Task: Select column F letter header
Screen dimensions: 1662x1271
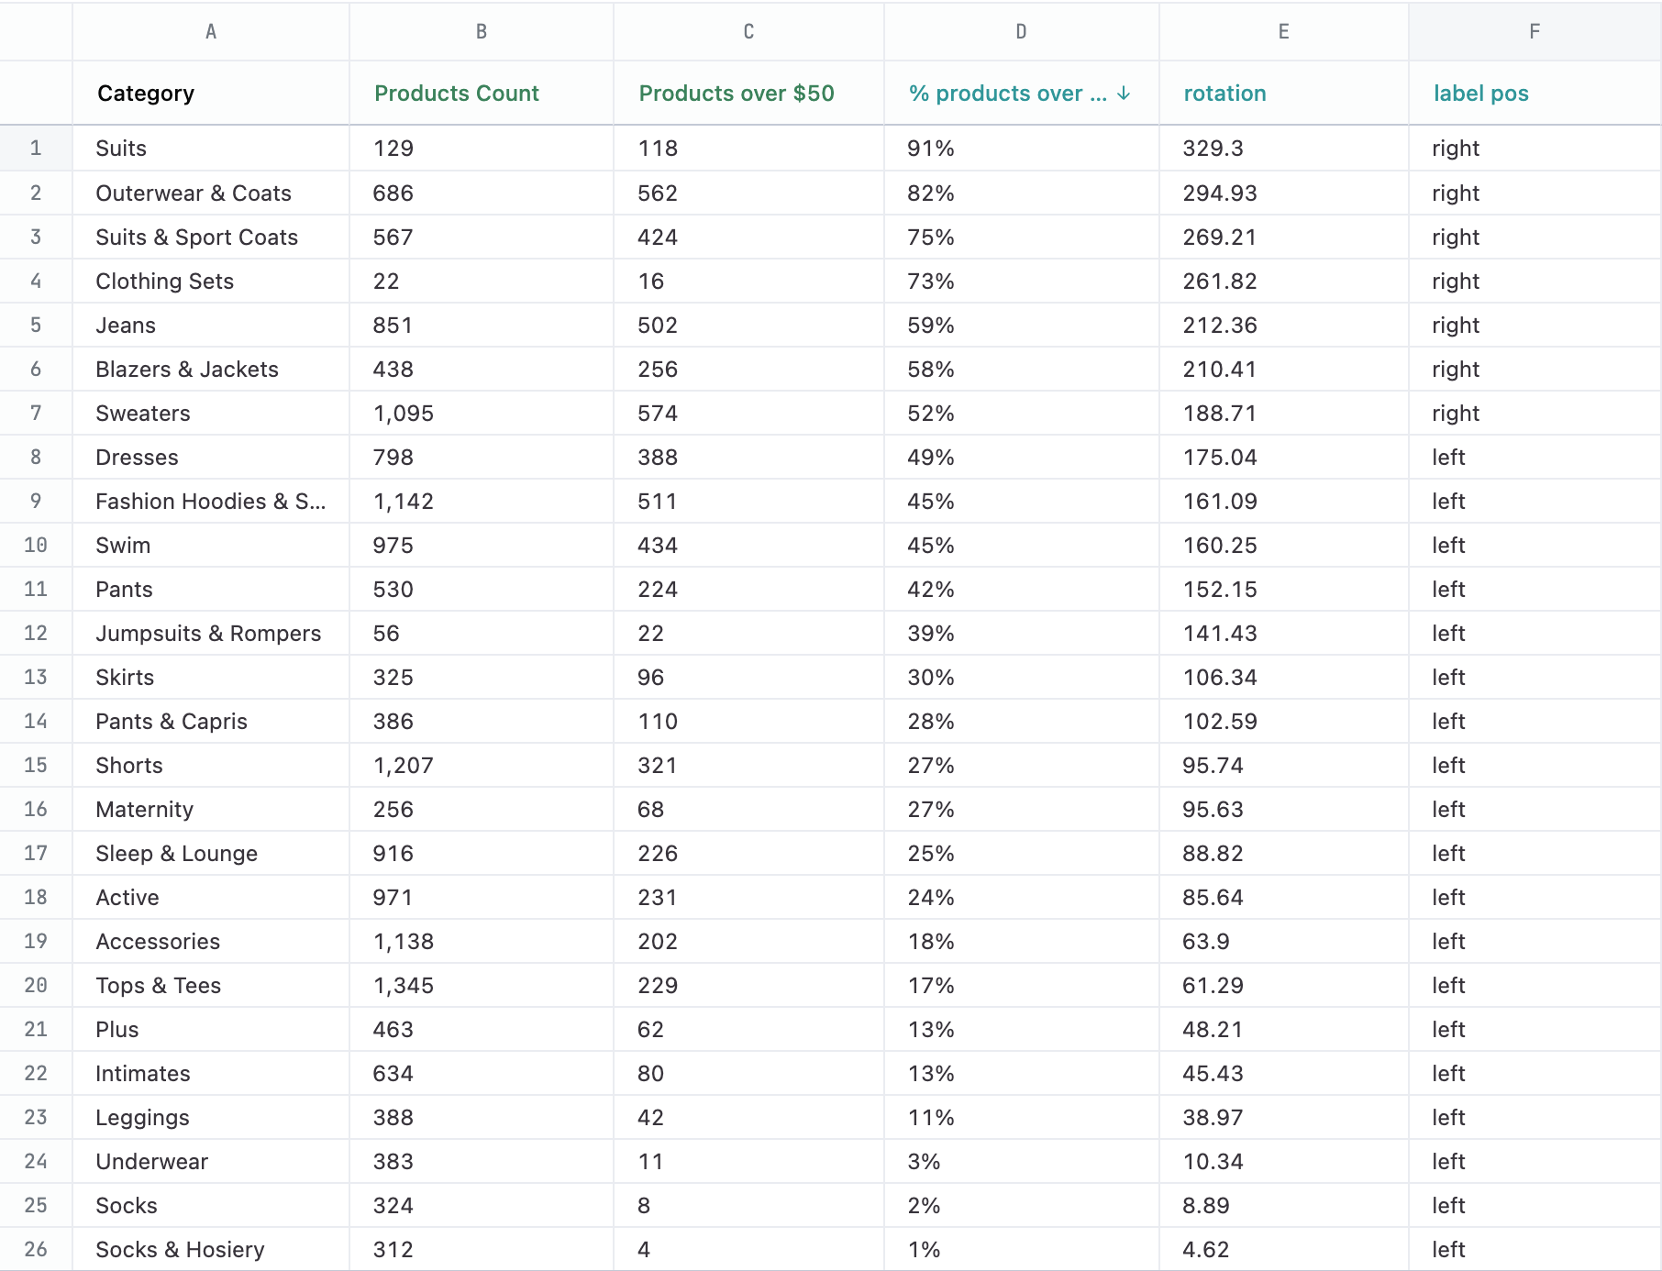Action: [1535, 32]
